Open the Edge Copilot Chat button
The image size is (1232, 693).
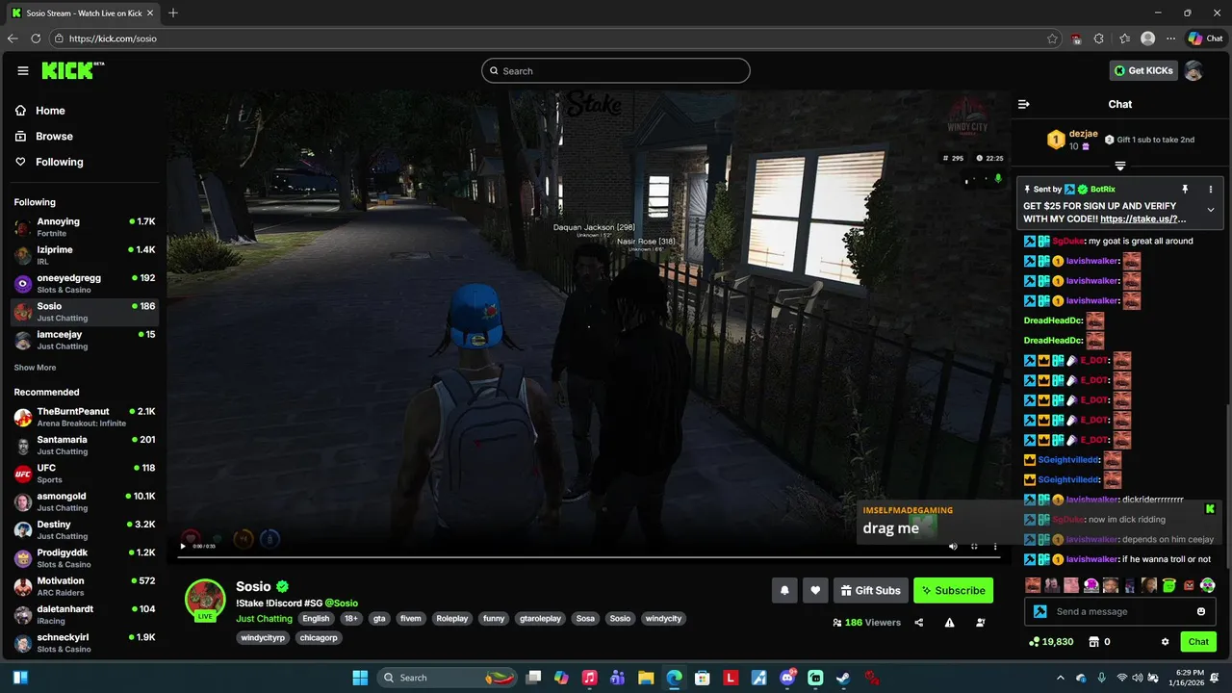tap(1206, 38)
